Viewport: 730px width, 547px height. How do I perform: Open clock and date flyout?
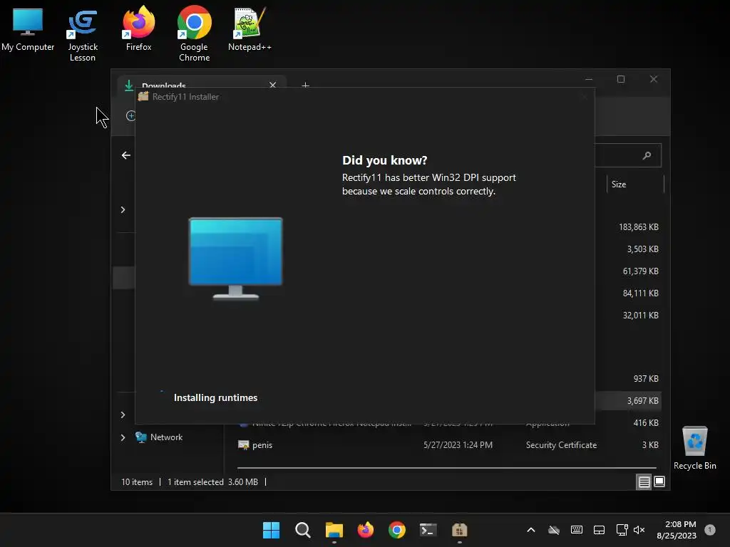click(x=677, y=530)
